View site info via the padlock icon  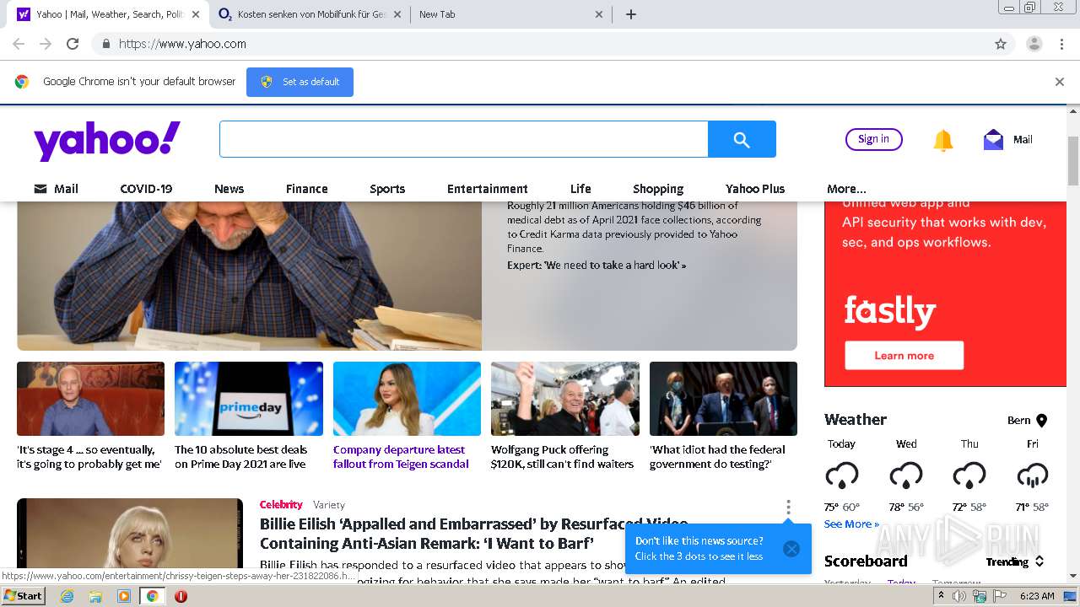point(105,44)
